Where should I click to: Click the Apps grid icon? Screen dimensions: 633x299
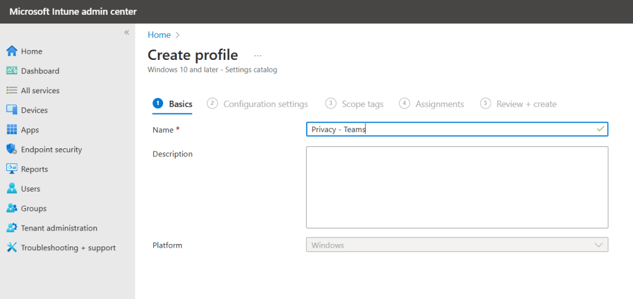click(11, 130)
